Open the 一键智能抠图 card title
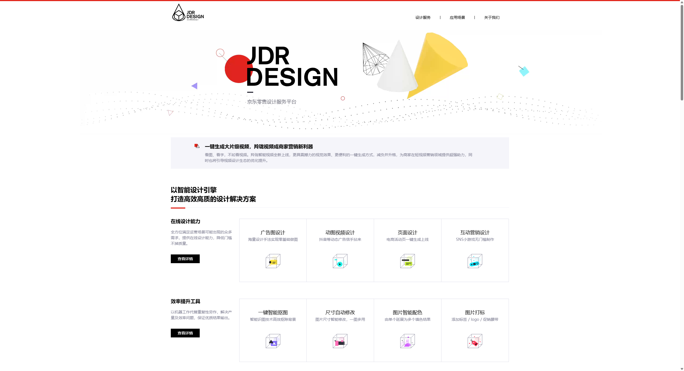Screen dimensions: 684x371 (x=273, y=313)
